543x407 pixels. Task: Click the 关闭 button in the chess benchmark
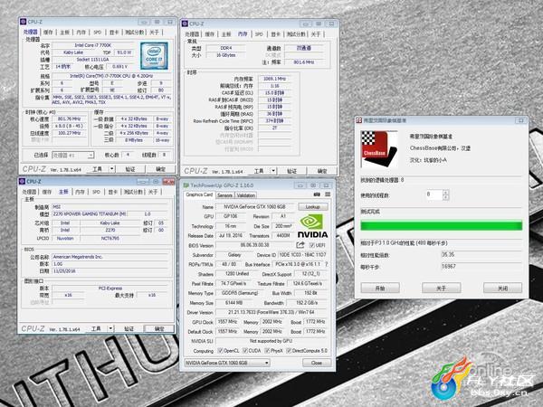pyautogui.click(x=502, y=288)
